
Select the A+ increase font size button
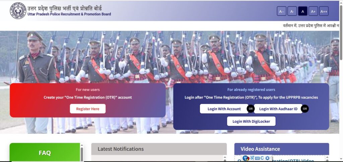313,11
